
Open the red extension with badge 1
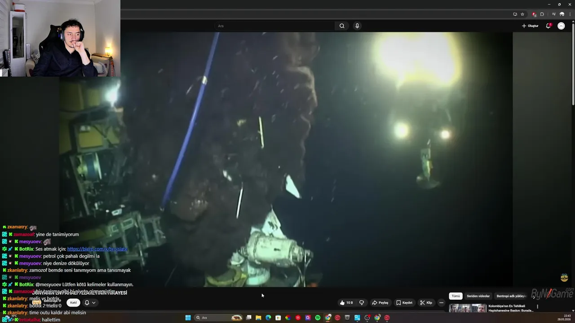[x=534, y=14]
